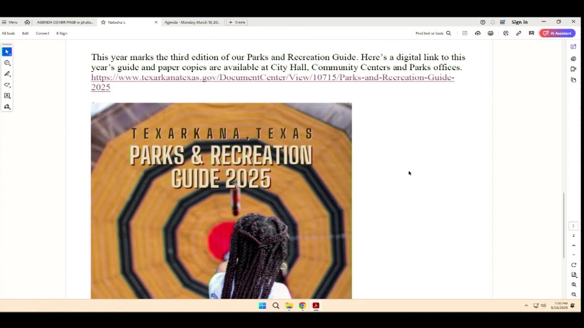
Task: Go to next page using down arrow
Action: tap(574, 255)
